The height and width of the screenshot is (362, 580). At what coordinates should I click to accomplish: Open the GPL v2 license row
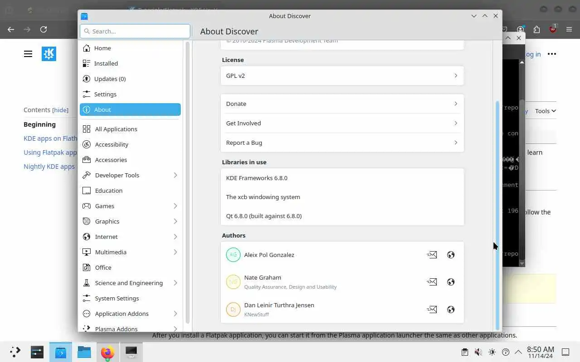click(342, 76)
